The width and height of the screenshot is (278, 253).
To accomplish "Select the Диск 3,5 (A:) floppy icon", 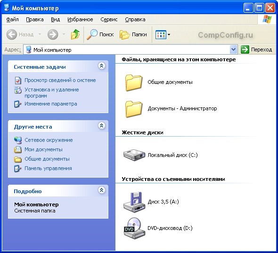I will [134, 202].
